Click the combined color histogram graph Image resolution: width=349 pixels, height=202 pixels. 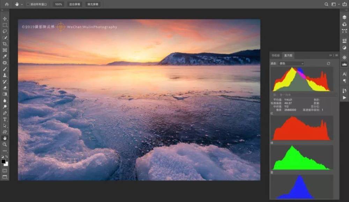tap(302, 79)
